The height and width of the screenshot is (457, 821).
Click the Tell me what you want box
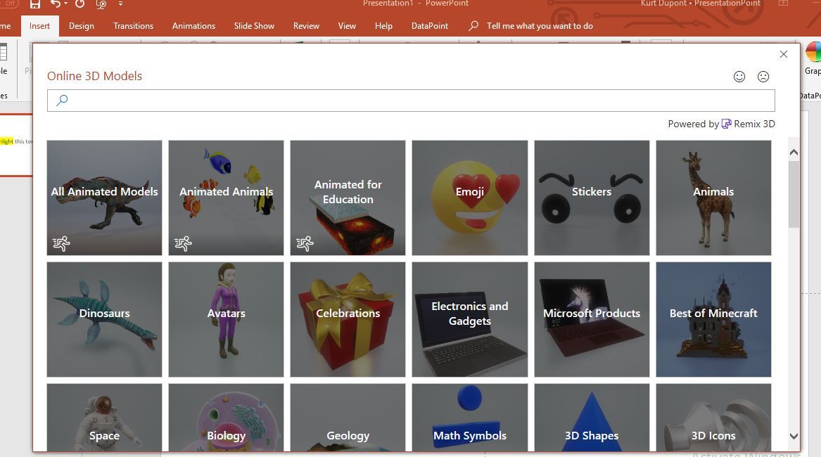pyautogui.click(x=539, y=26)
